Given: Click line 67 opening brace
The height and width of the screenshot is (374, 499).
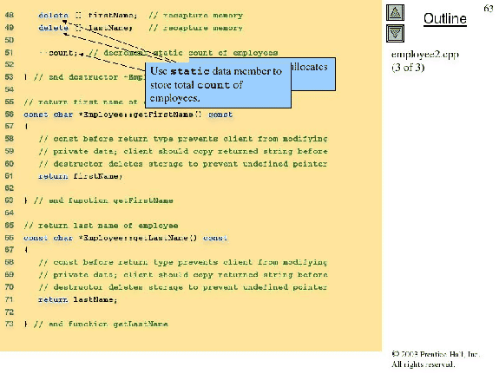Looking at the screenshot, I should (26, 250).
